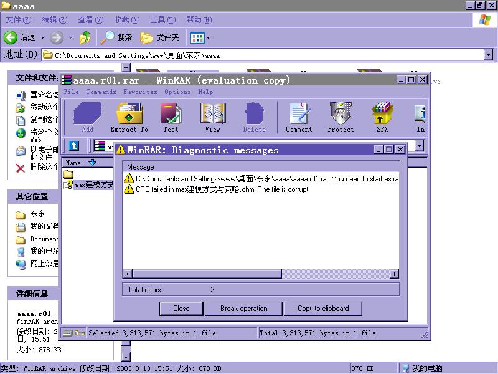
Task: Click the Info toolbar icon in WinRAR
Action: point(420,117)
